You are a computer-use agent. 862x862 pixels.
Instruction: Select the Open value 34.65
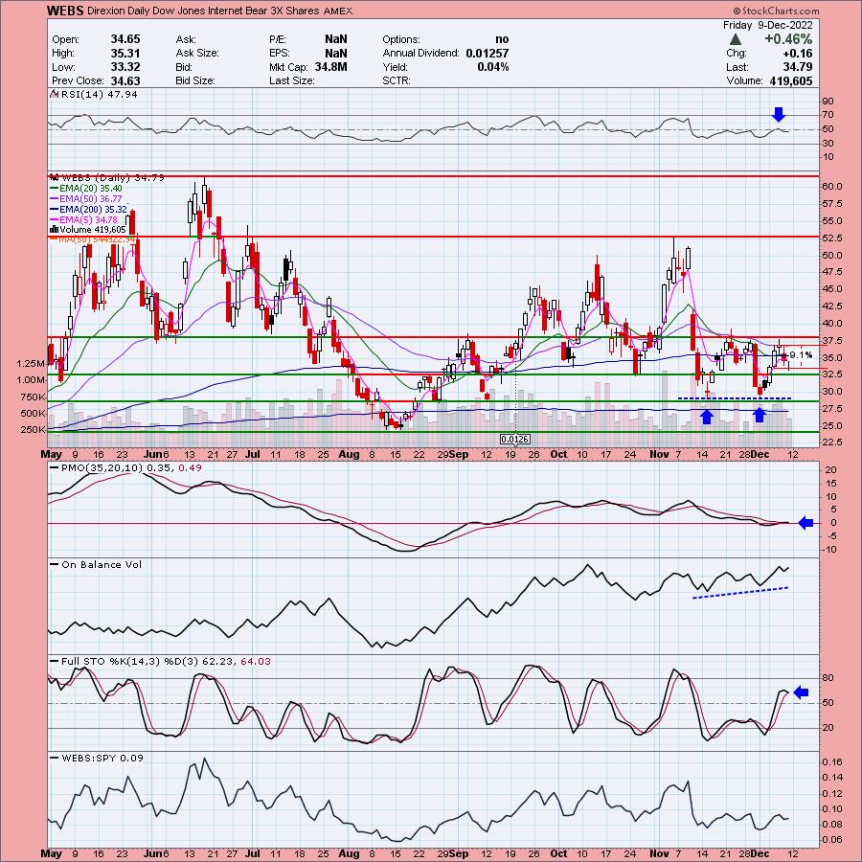[125, 39]
